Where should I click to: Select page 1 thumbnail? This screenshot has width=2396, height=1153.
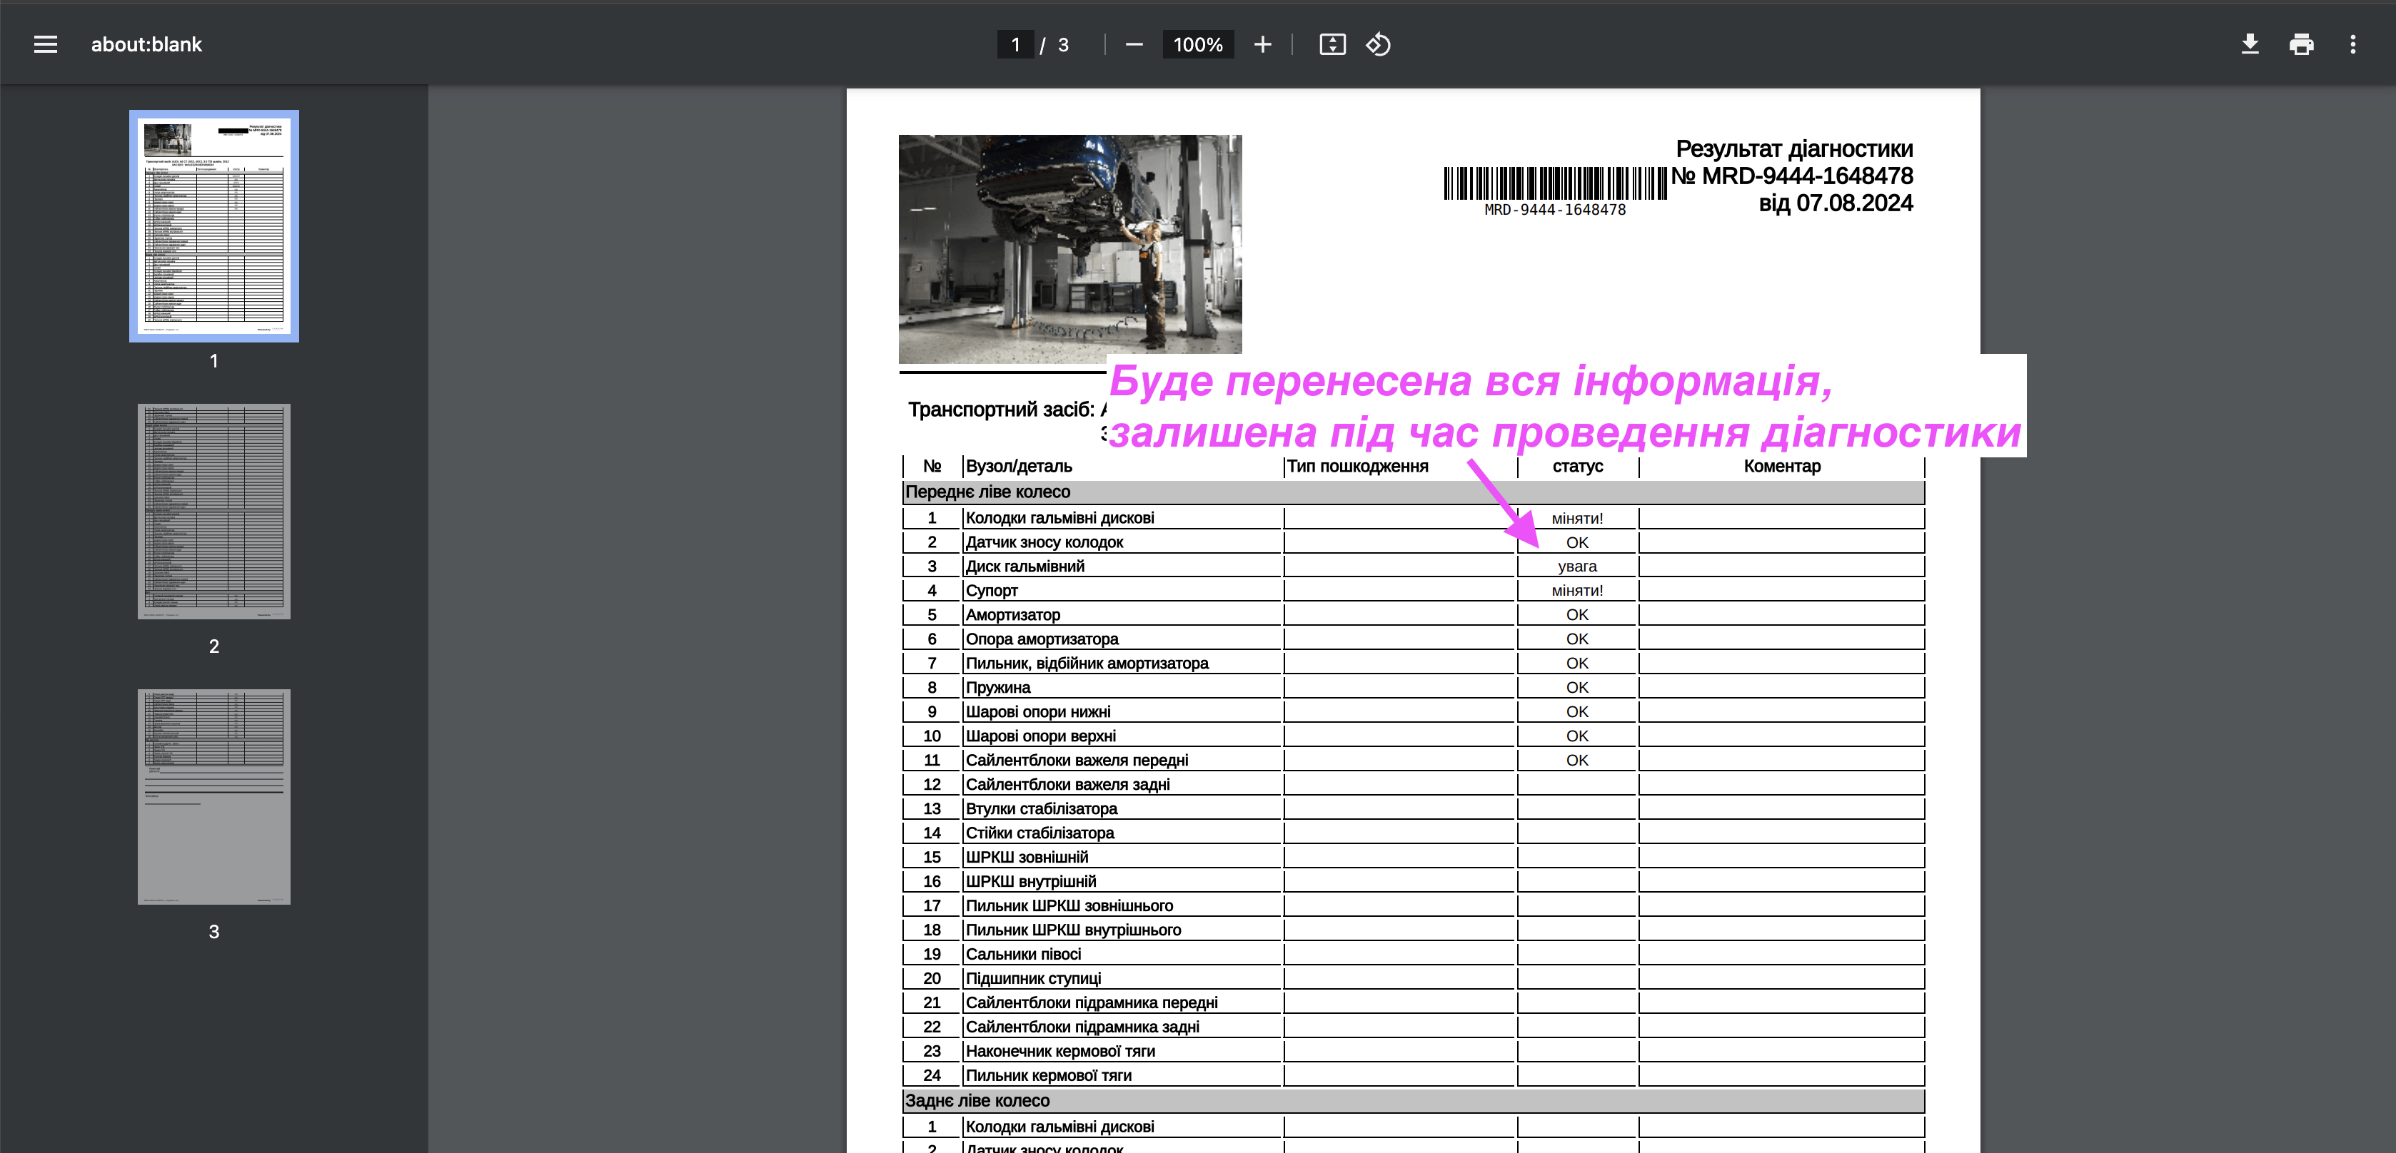click(x=214, y=226)
